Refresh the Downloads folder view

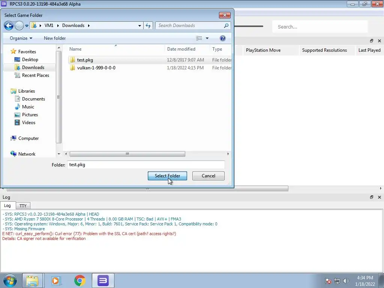click(x=148, y=25)
